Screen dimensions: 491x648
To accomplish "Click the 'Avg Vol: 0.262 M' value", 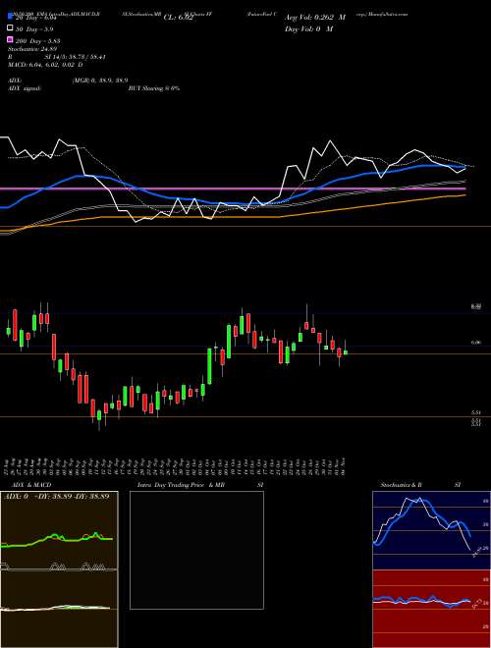I will (x=315, y=18).
